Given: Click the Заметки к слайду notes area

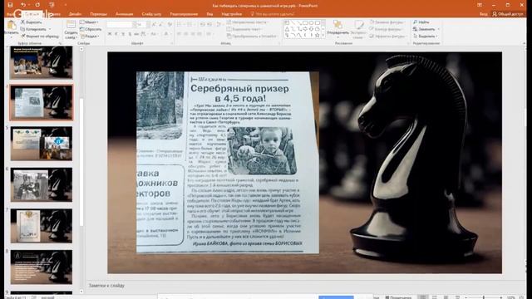Looking at the screenshot, I should [x=106, y=286].
